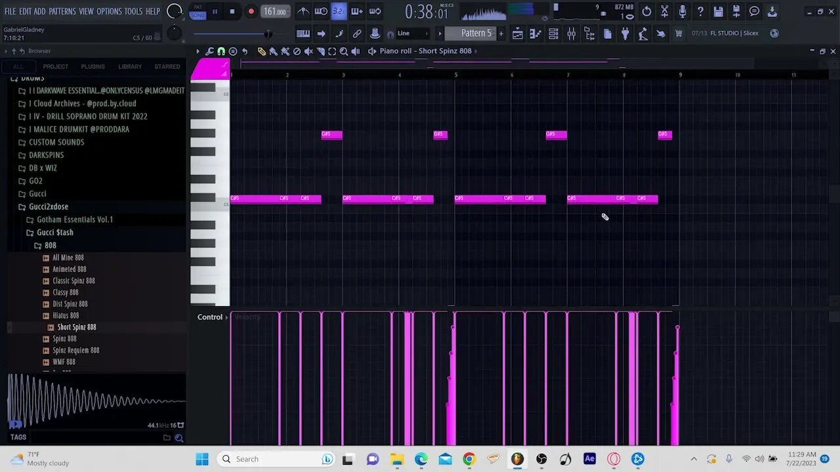Image resolution: width=840 pixels, height=472 pixels.
Task: Open the PATTERNS menu
Action: (x=62, y=11)
